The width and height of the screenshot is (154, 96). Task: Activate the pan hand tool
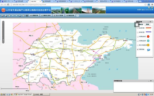(9, 16)
